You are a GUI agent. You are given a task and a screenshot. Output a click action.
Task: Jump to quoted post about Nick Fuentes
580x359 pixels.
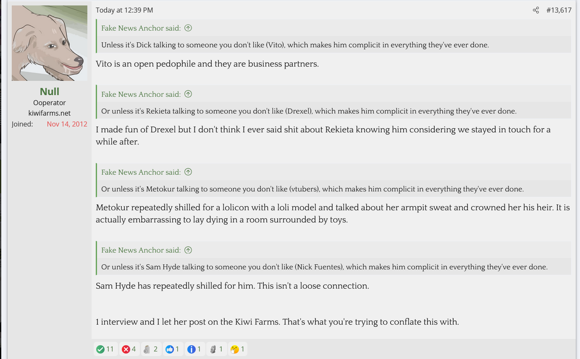(x=188, y=250)
